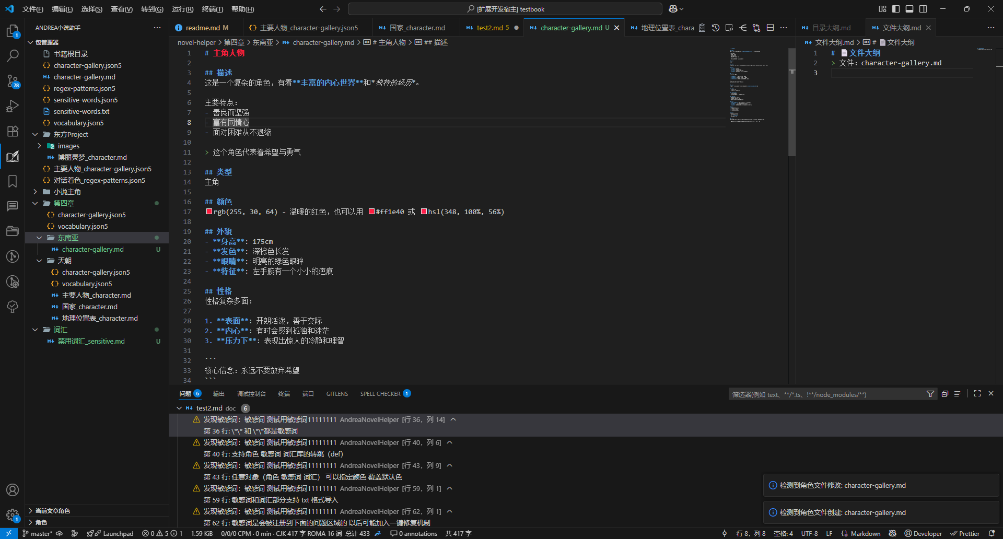Screen dimensions: 1003x539
Task: Click the Problems filter input field
Action: point(825,394)
